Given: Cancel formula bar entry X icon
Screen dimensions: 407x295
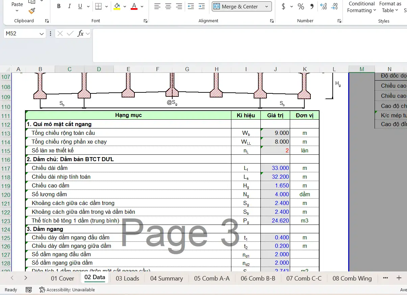Looking at the screenshot, I should tap(60, 33).
